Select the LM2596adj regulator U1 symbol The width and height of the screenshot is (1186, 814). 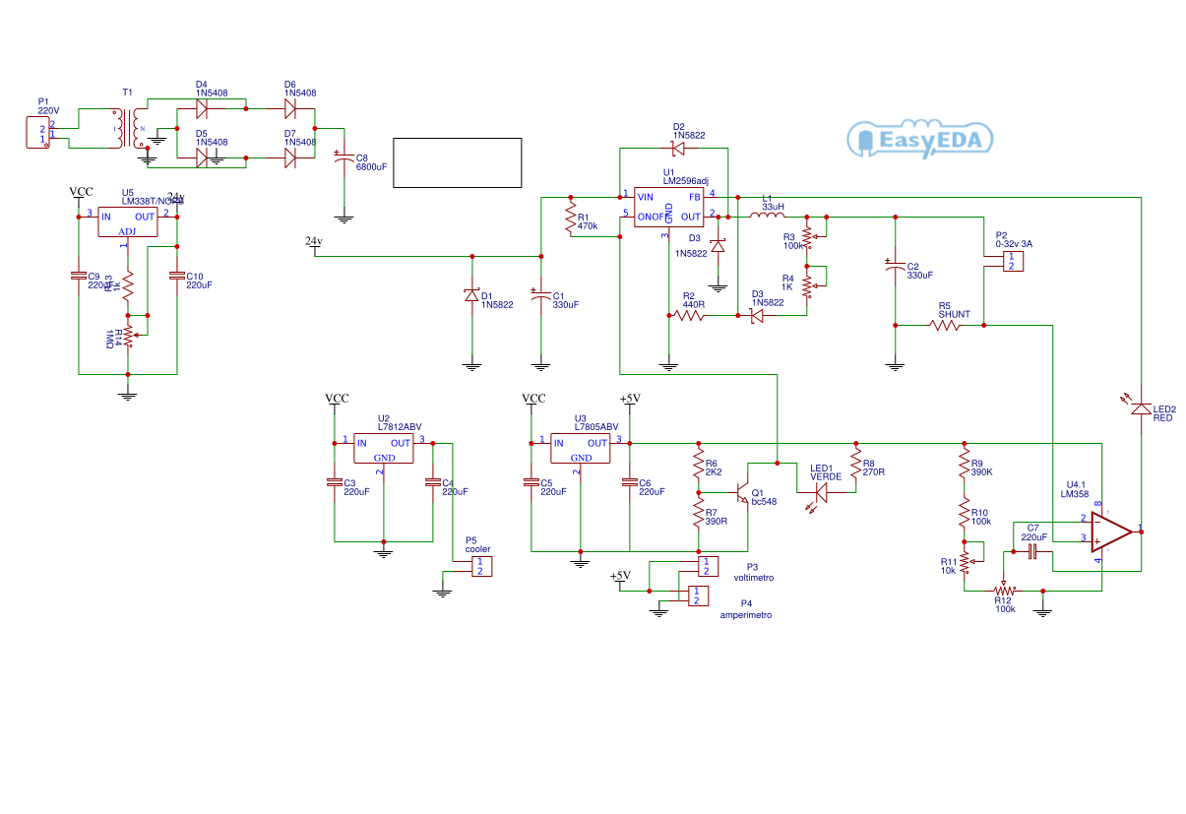point(668,210)
